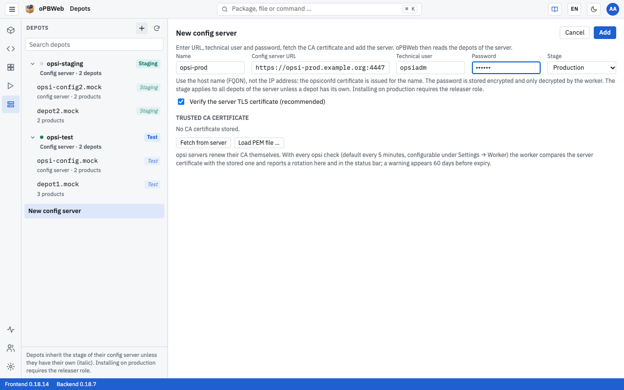Open the users sidebar icon
624x390 pixels.
(x=11, y=348)
